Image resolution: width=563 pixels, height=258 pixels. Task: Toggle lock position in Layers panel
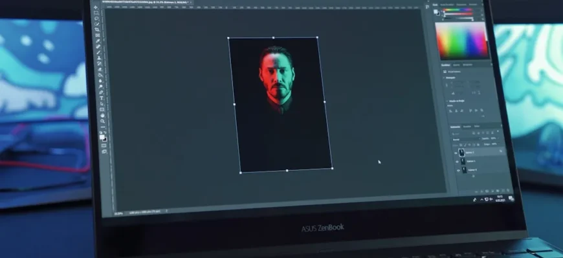click(x=469, y=145)
